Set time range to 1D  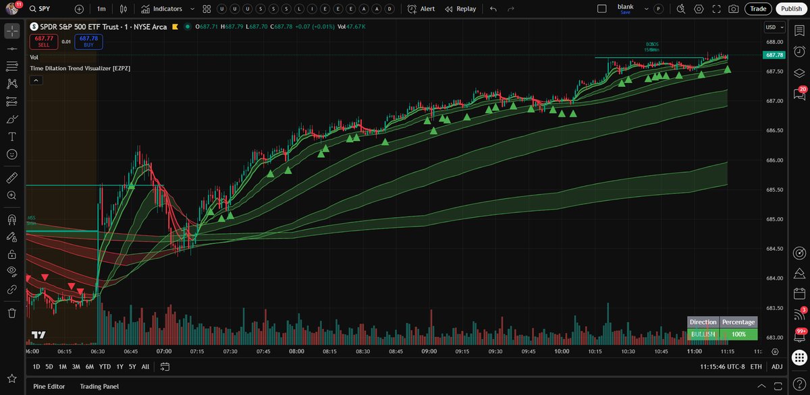pos(36,367)
